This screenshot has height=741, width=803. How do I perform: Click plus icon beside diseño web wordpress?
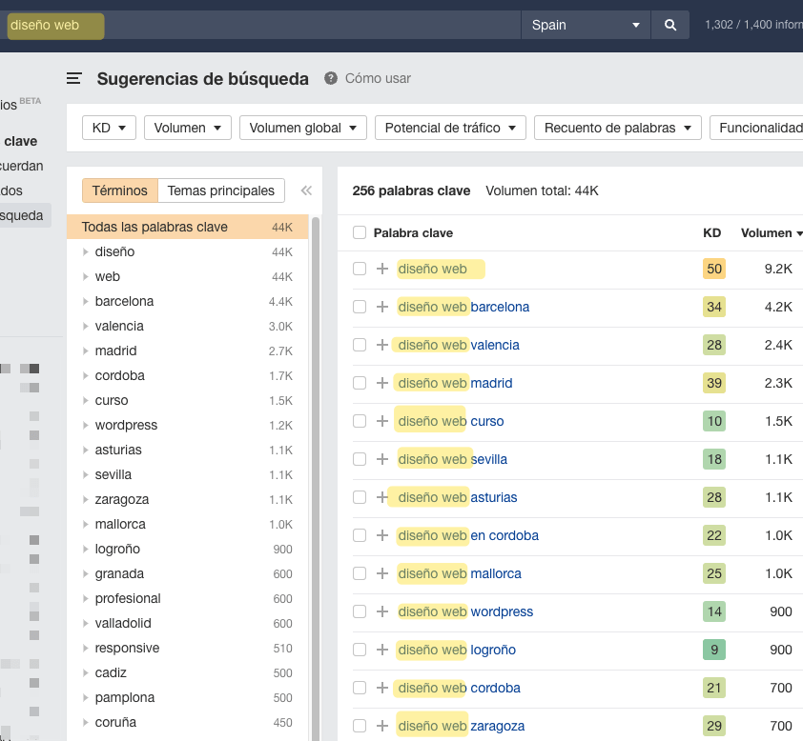[382, 611]
